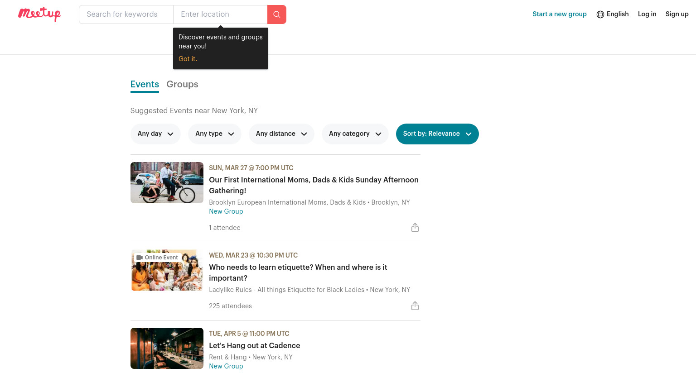Share the etiquette event via share icon

(415, 306)
